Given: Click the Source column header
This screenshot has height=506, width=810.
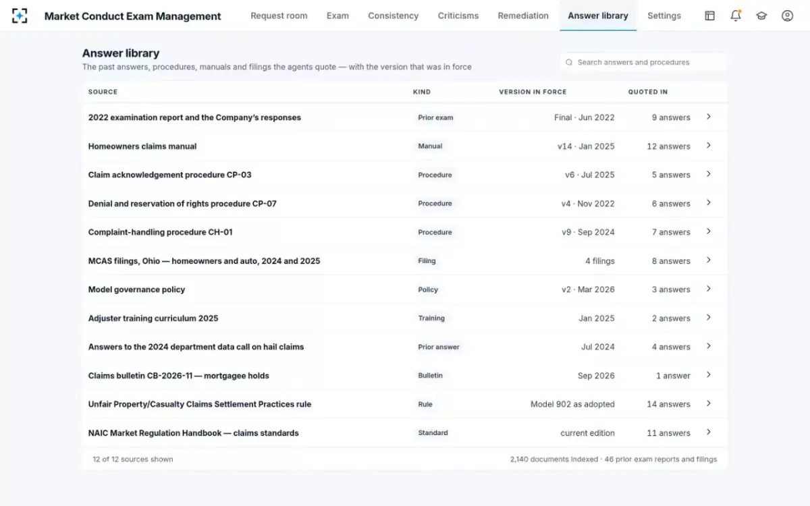Looking at the screenshot, I should 103,92.
